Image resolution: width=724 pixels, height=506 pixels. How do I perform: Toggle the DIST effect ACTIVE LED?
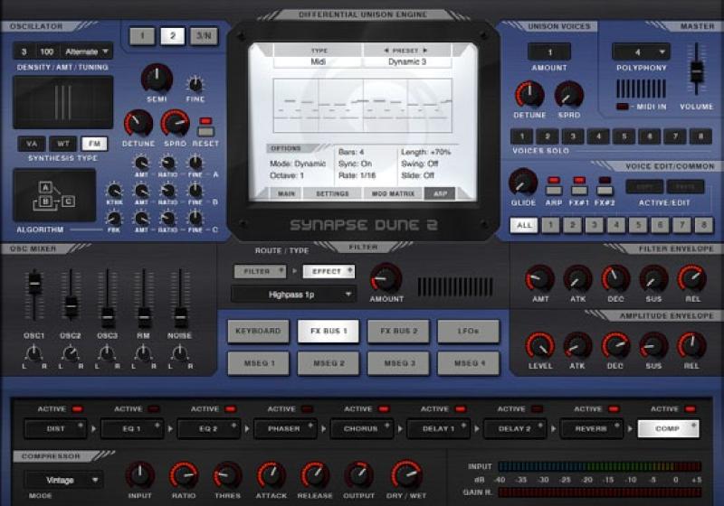click(x=77, y=409)
